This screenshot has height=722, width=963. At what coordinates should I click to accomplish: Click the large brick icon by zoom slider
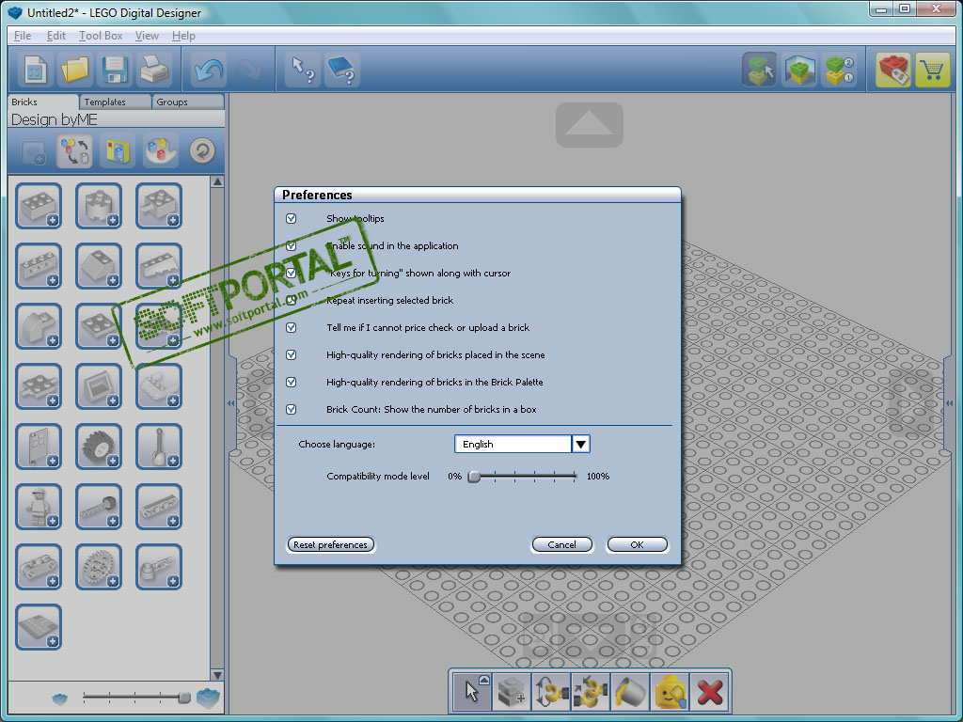coord(208,698)
